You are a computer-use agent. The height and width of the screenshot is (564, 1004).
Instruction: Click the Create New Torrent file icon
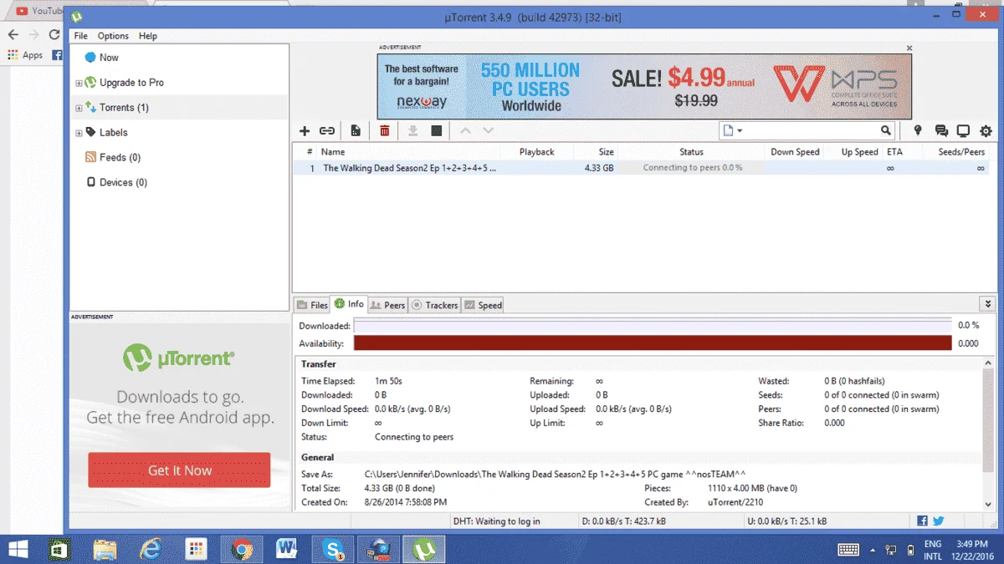click(x=356, y=131)
